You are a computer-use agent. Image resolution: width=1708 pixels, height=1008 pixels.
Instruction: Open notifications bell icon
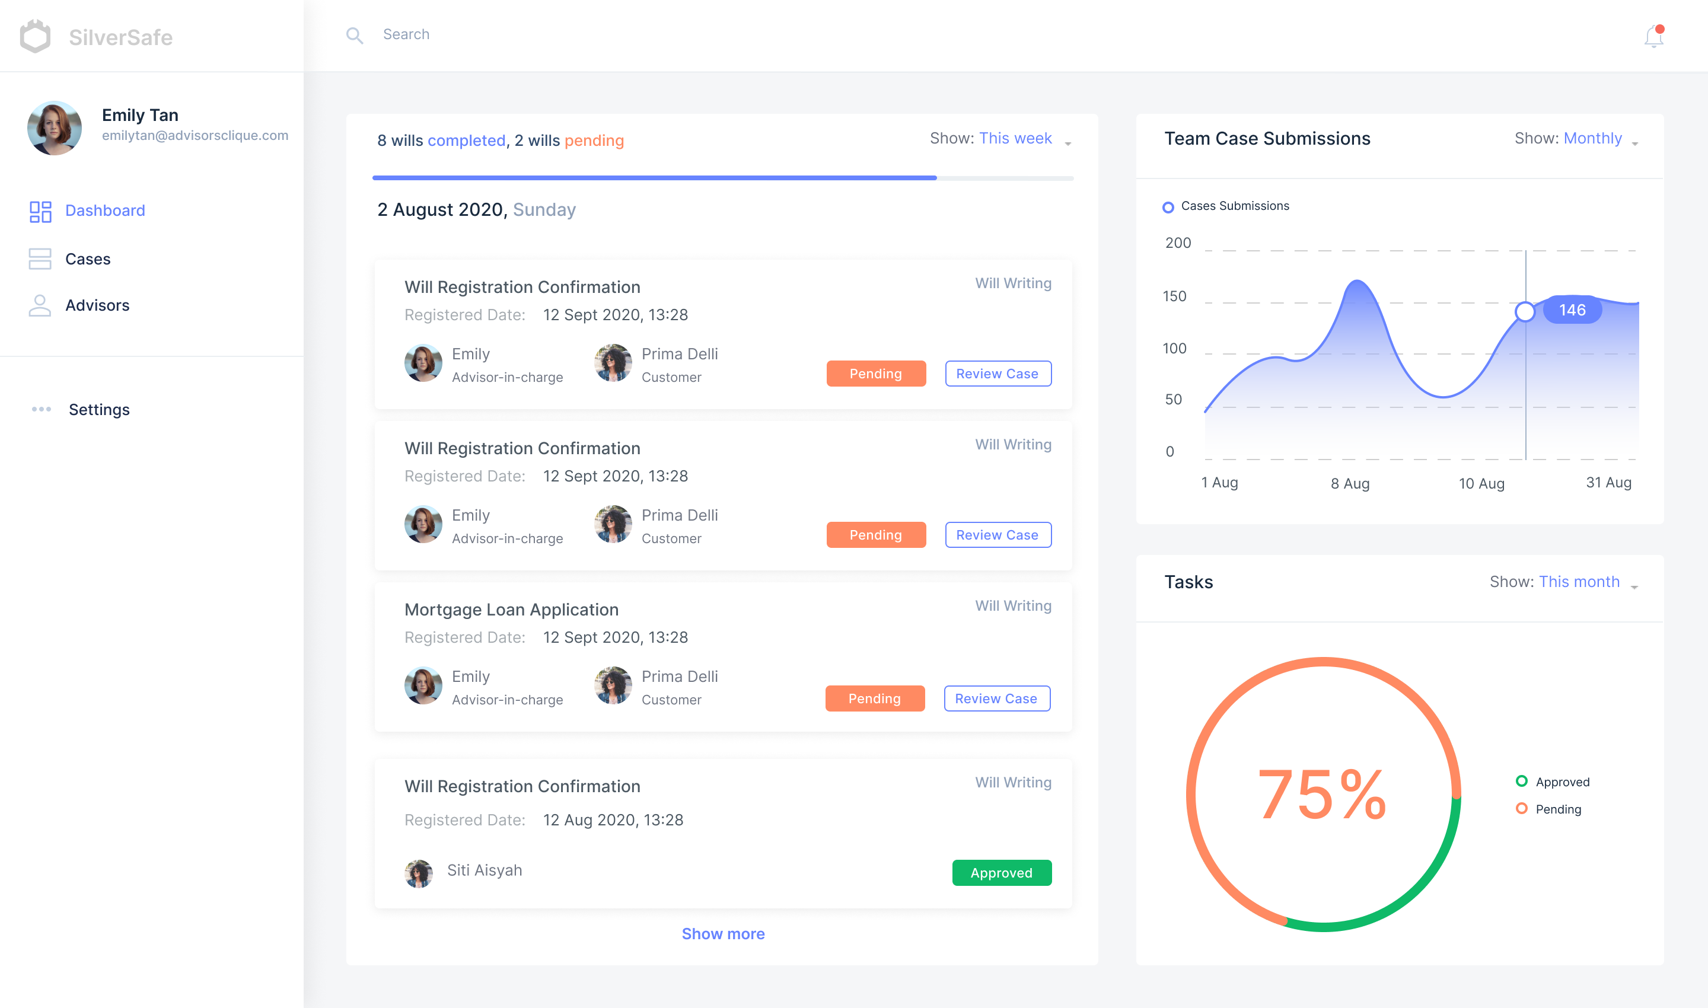pos(1653,36)
